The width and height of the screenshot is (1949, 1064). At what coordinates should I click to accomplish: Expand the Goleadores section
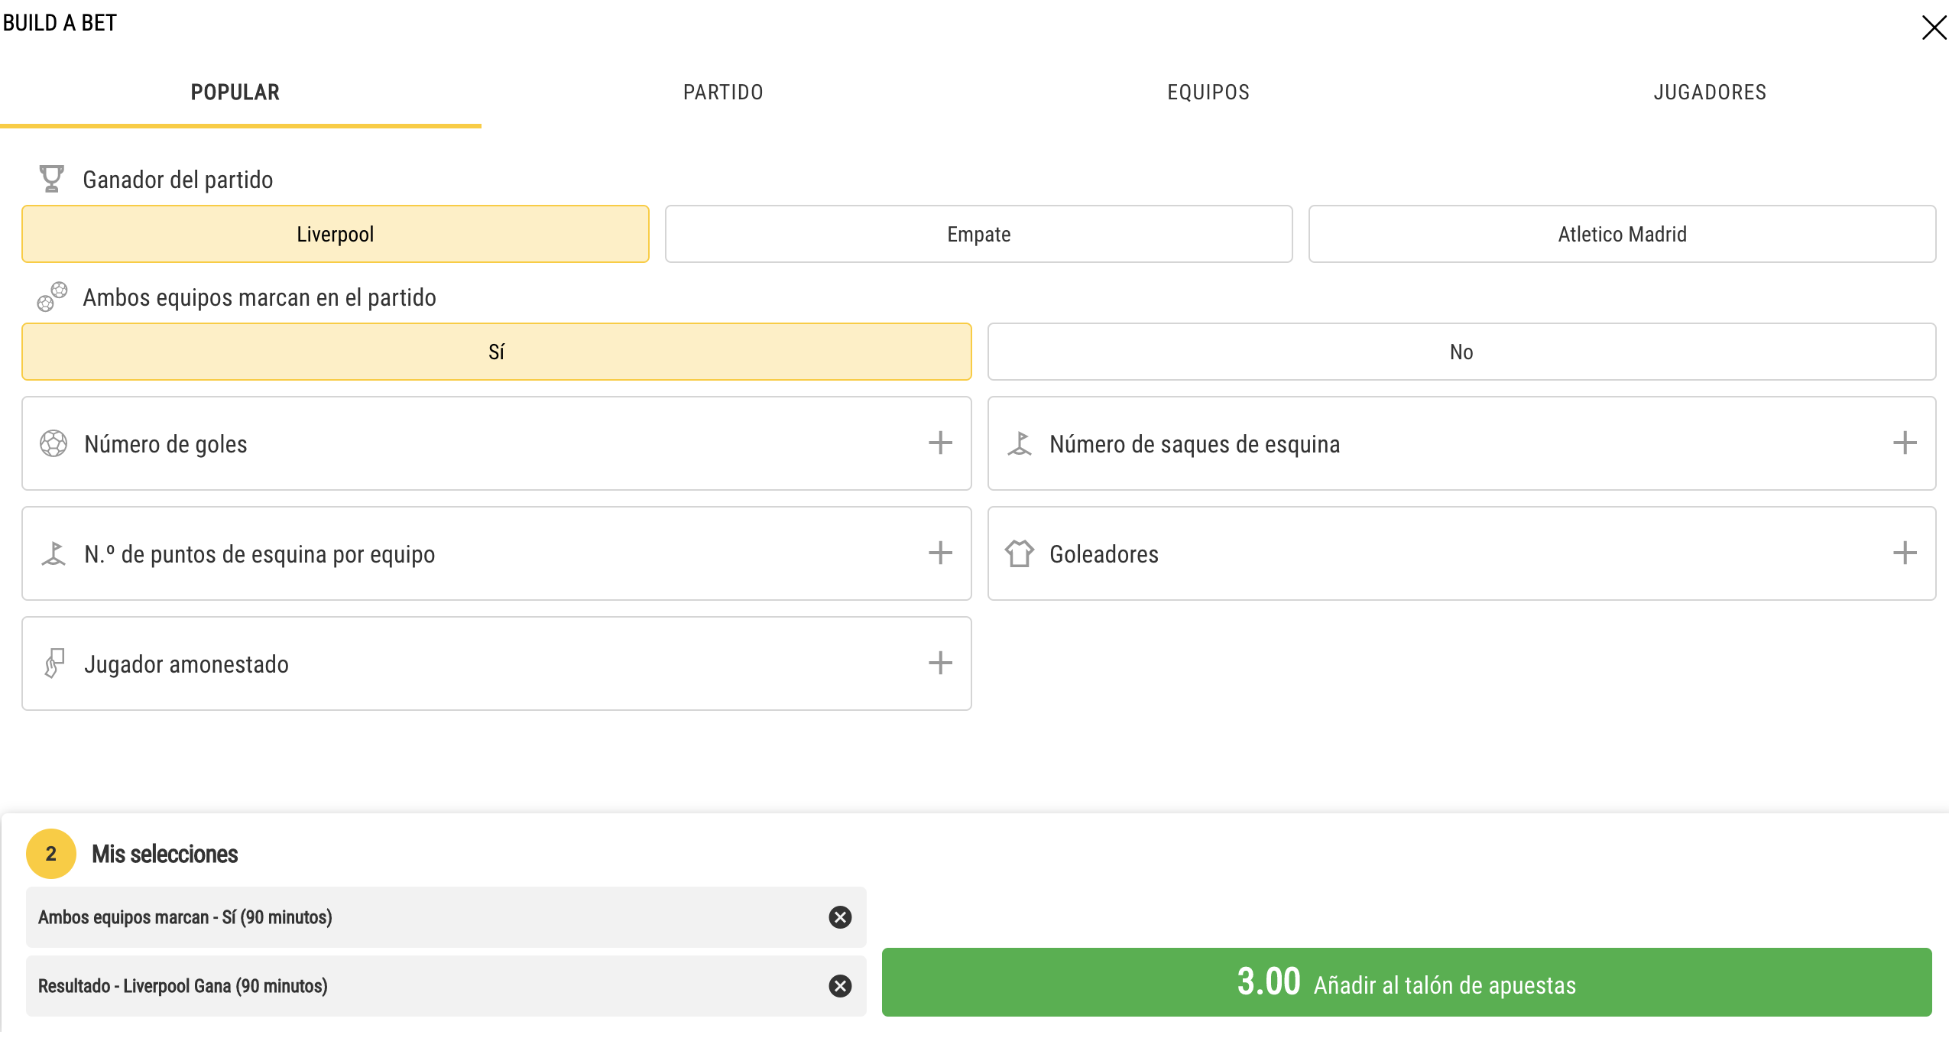click(x=1905, y=553)
